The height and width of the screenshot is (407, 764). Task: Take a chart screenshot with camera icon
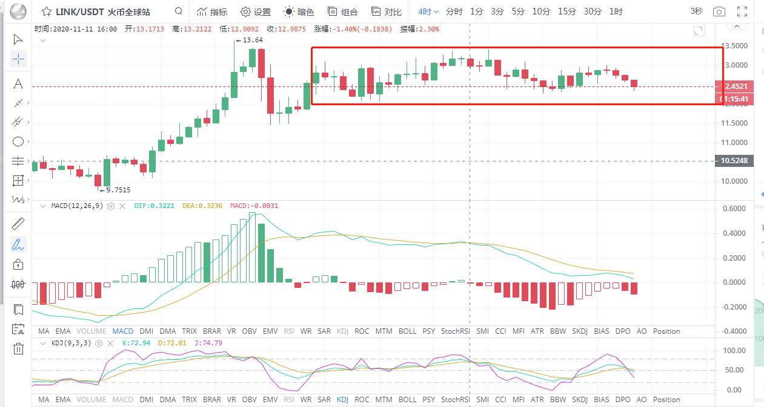pyautogui.click(x=719, y=11)
